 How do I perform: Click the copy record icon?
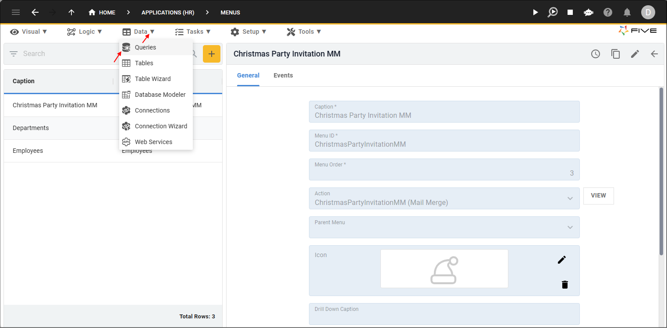(616, 54)
